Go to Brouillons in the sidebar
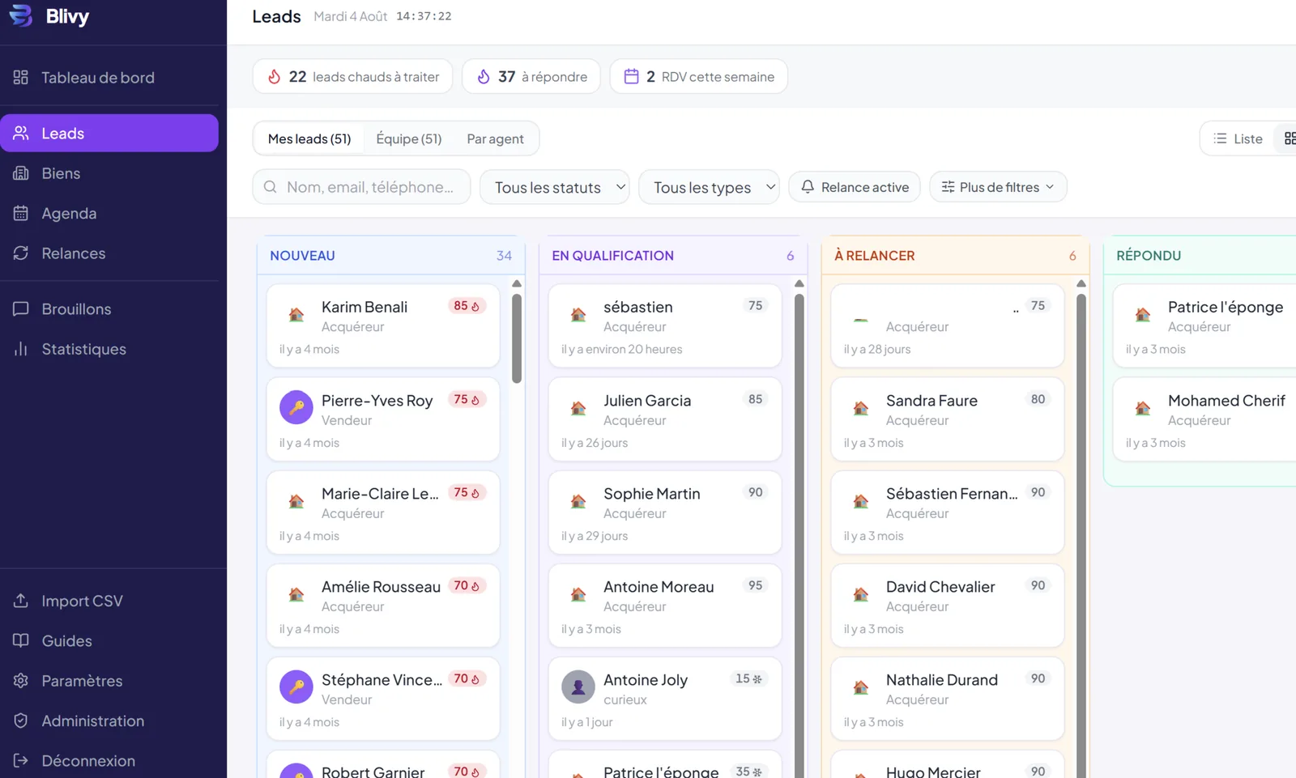Screen dimensions: 1296x778 (x=109, y=309)
